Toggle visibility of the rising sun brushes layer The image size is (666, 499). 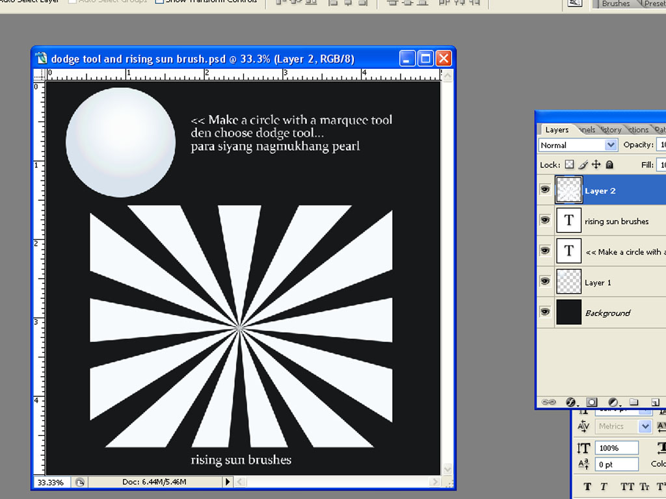pyautogui.click(x=544, y=220)
